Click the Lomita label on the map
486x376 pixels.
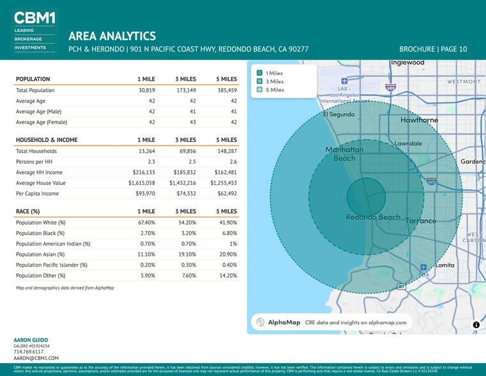pos(444,265)
